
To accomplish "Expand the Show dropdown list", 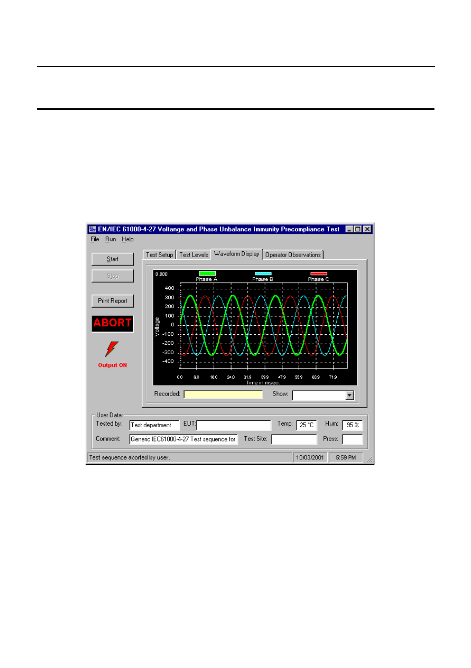I will coord(350,396).
